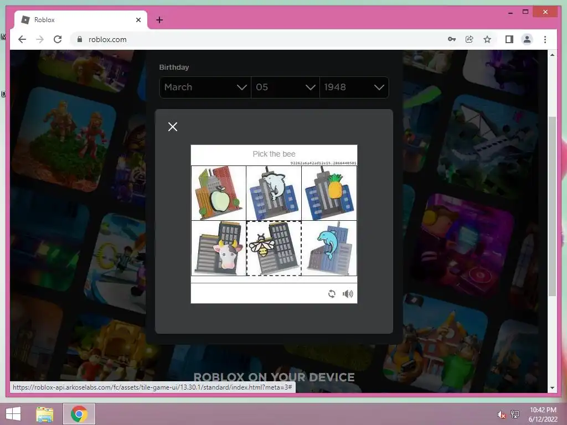This screenshot has height=425, width=567.
Task: Minimize the Chrome window
Action: [x=510, y=12]
